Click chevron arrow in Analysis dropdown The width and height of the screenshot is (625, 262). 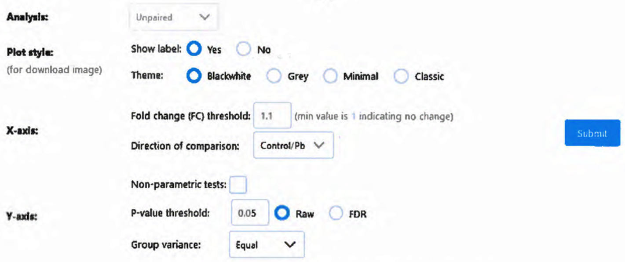[x=204, y=18]
